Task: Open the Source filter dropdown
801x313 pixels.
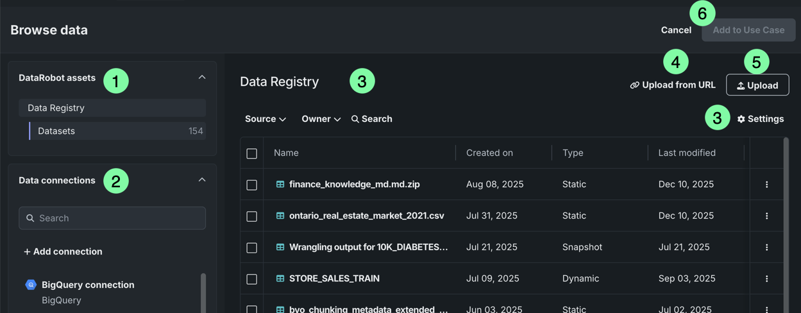Action: pos(266,119)
